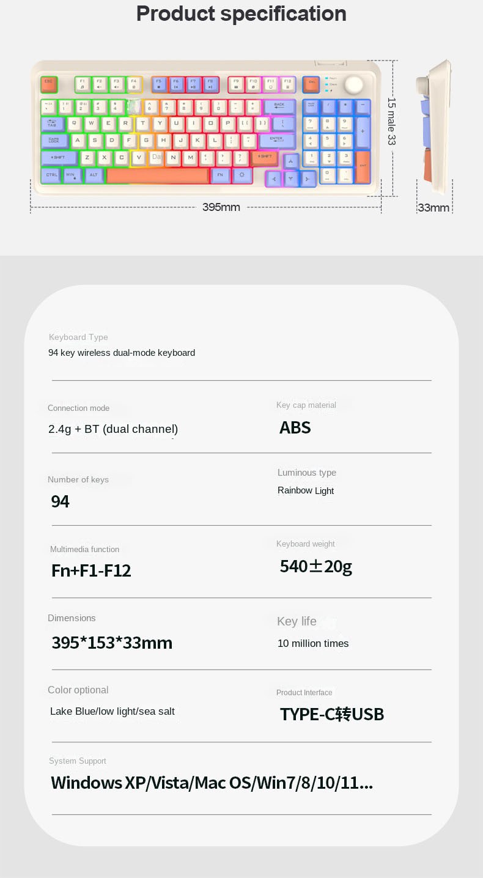Screen dimensions: 483x878
Task: Click the up arrow key
Action: pyautogui.click(x=291, y=161)
